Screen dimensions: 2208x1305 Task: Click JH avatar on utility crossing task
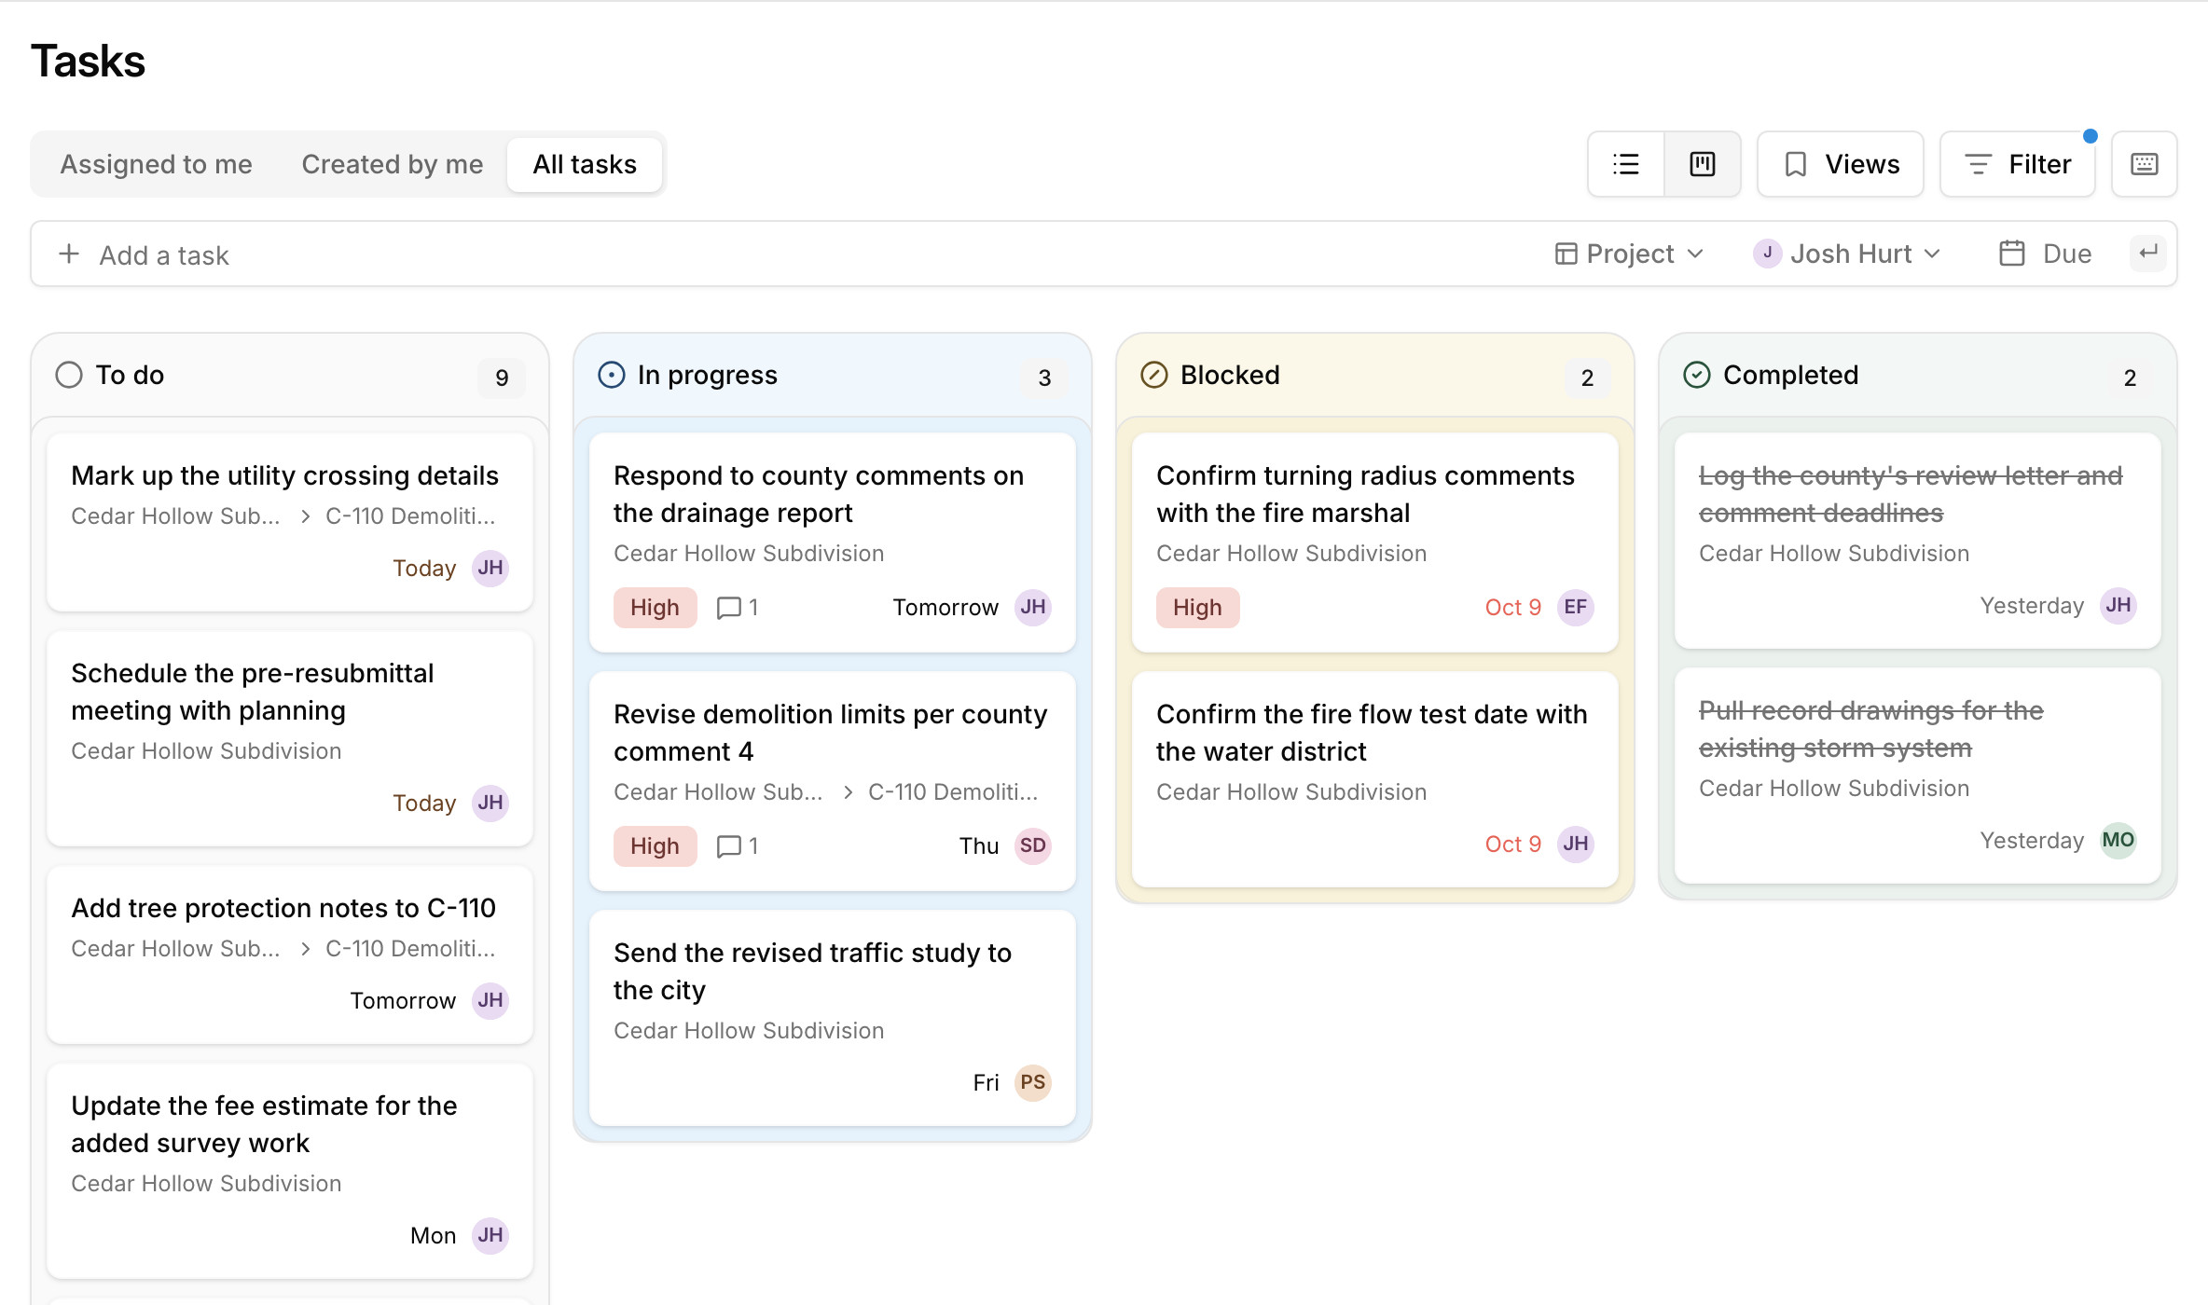[x=490, y=568]
